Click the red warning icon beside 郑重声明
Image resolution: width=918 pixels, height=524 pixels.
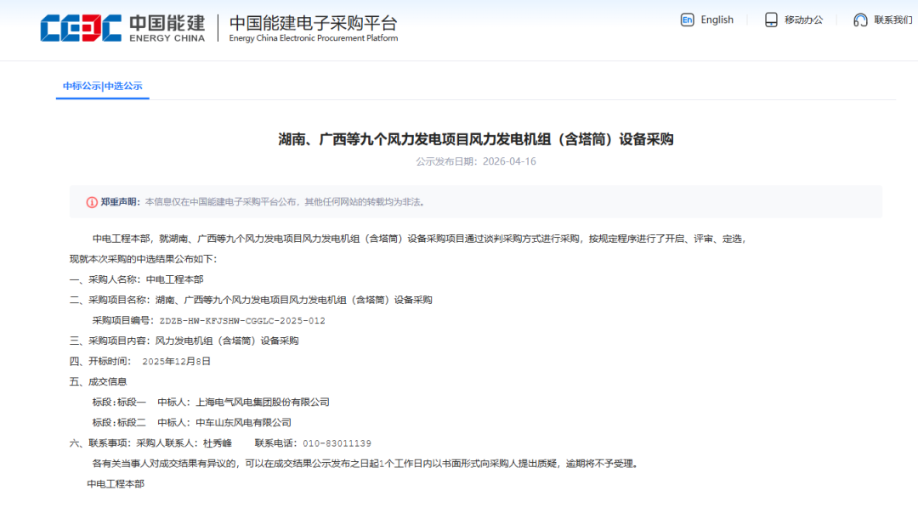coord(92,202)
